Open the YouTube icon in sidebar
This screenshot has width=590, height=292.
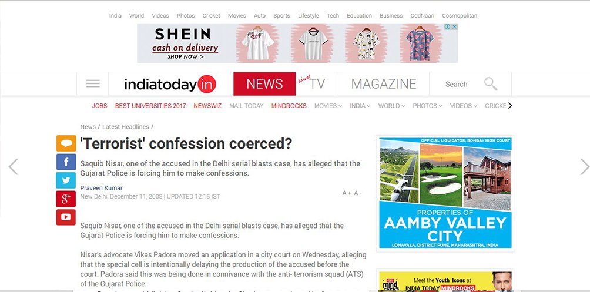66,217
